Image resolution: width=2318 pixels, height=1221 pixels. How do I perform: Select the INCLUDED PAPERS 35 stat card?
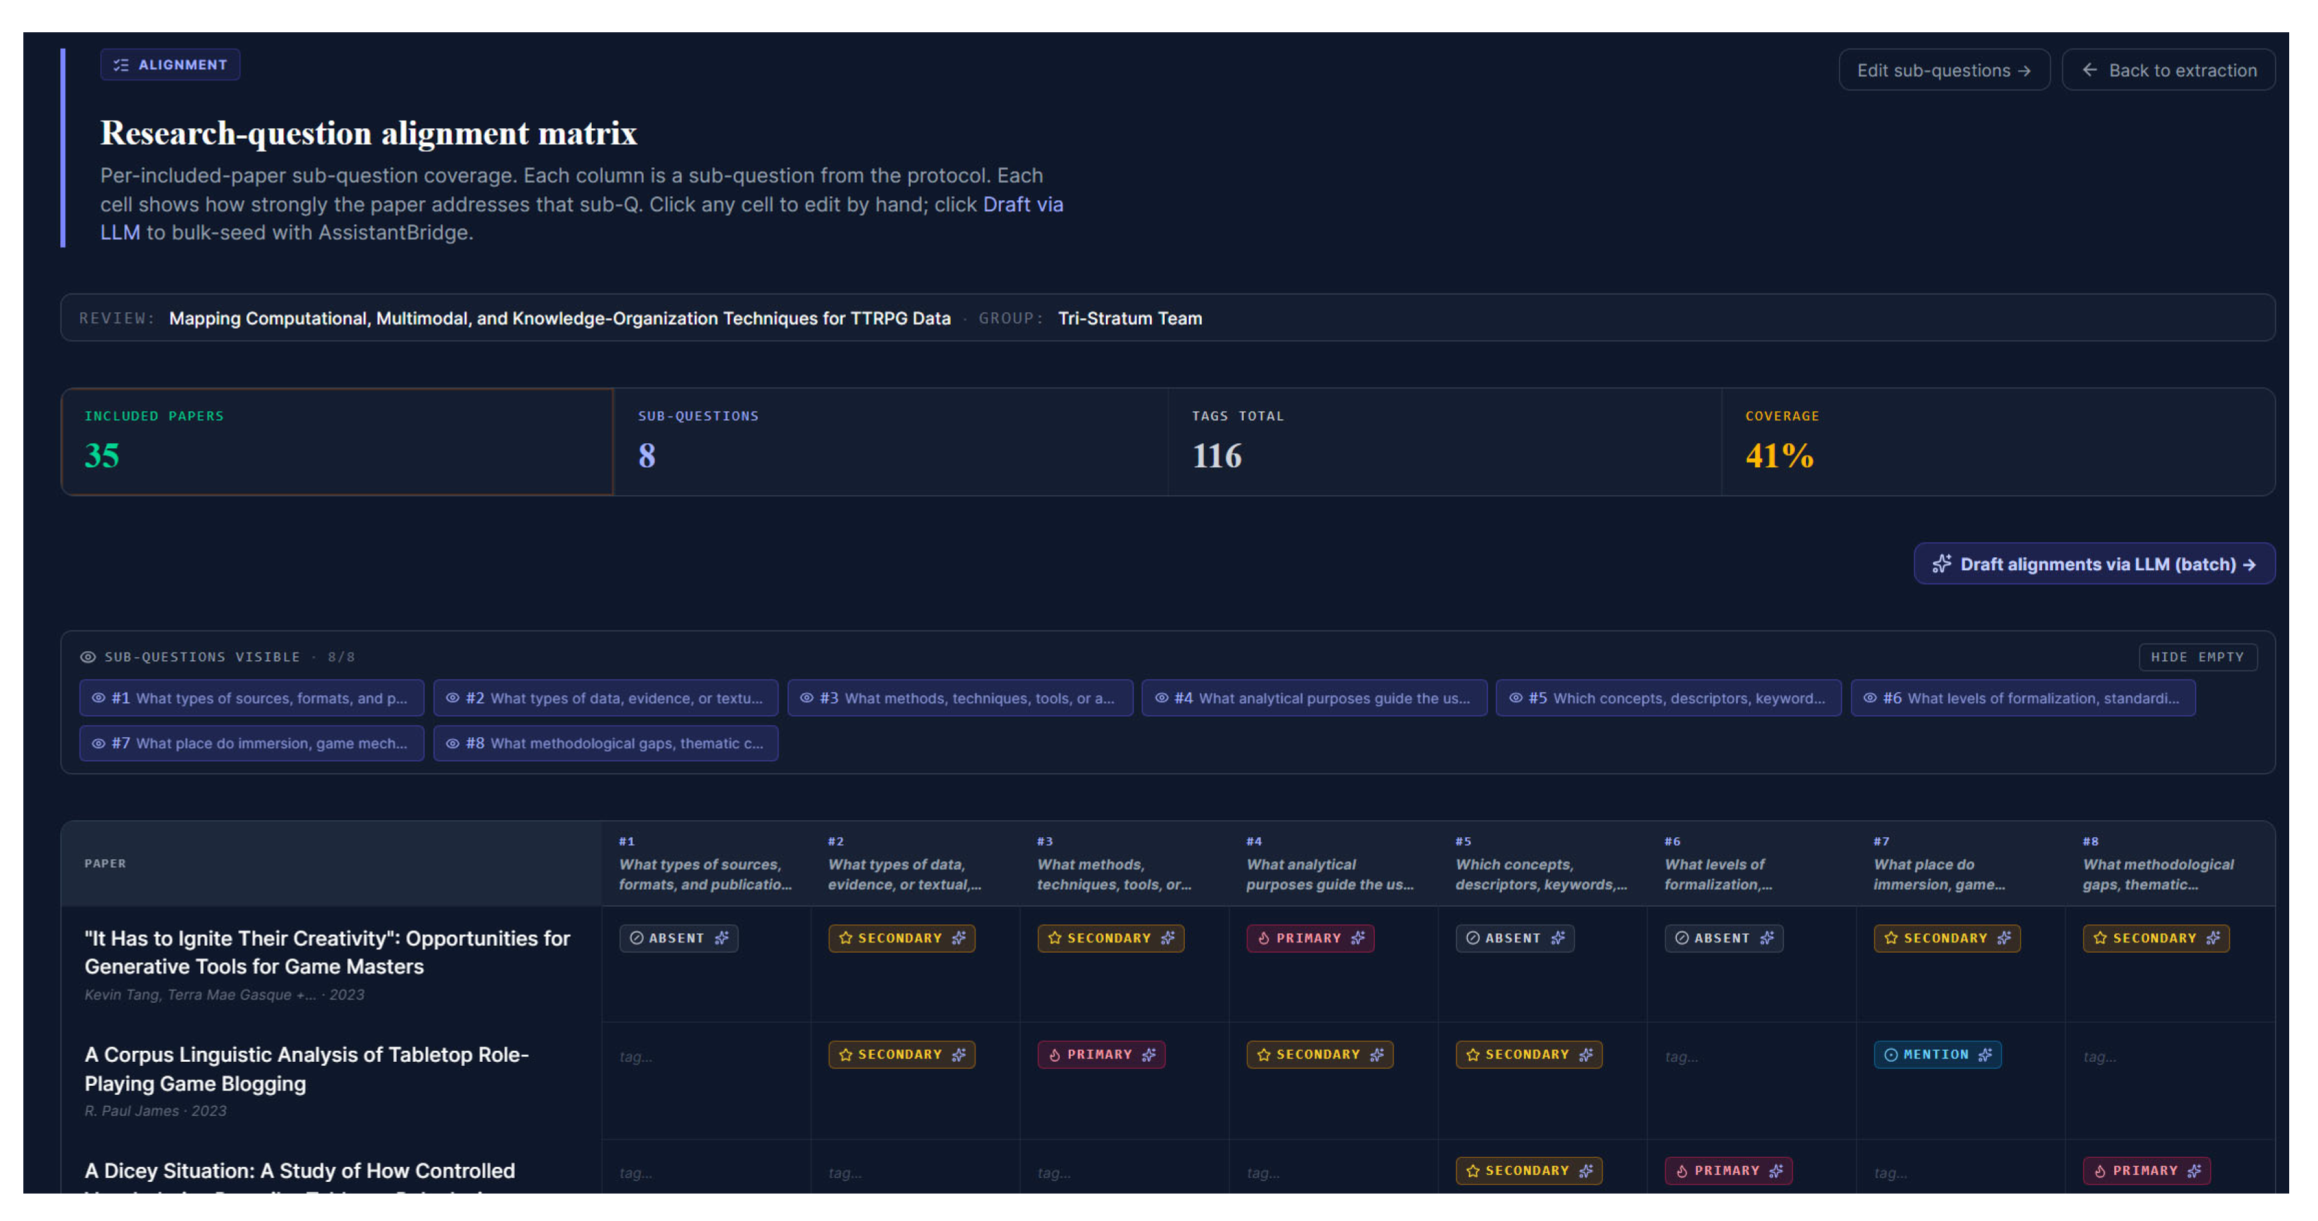(x=338, y=442)
